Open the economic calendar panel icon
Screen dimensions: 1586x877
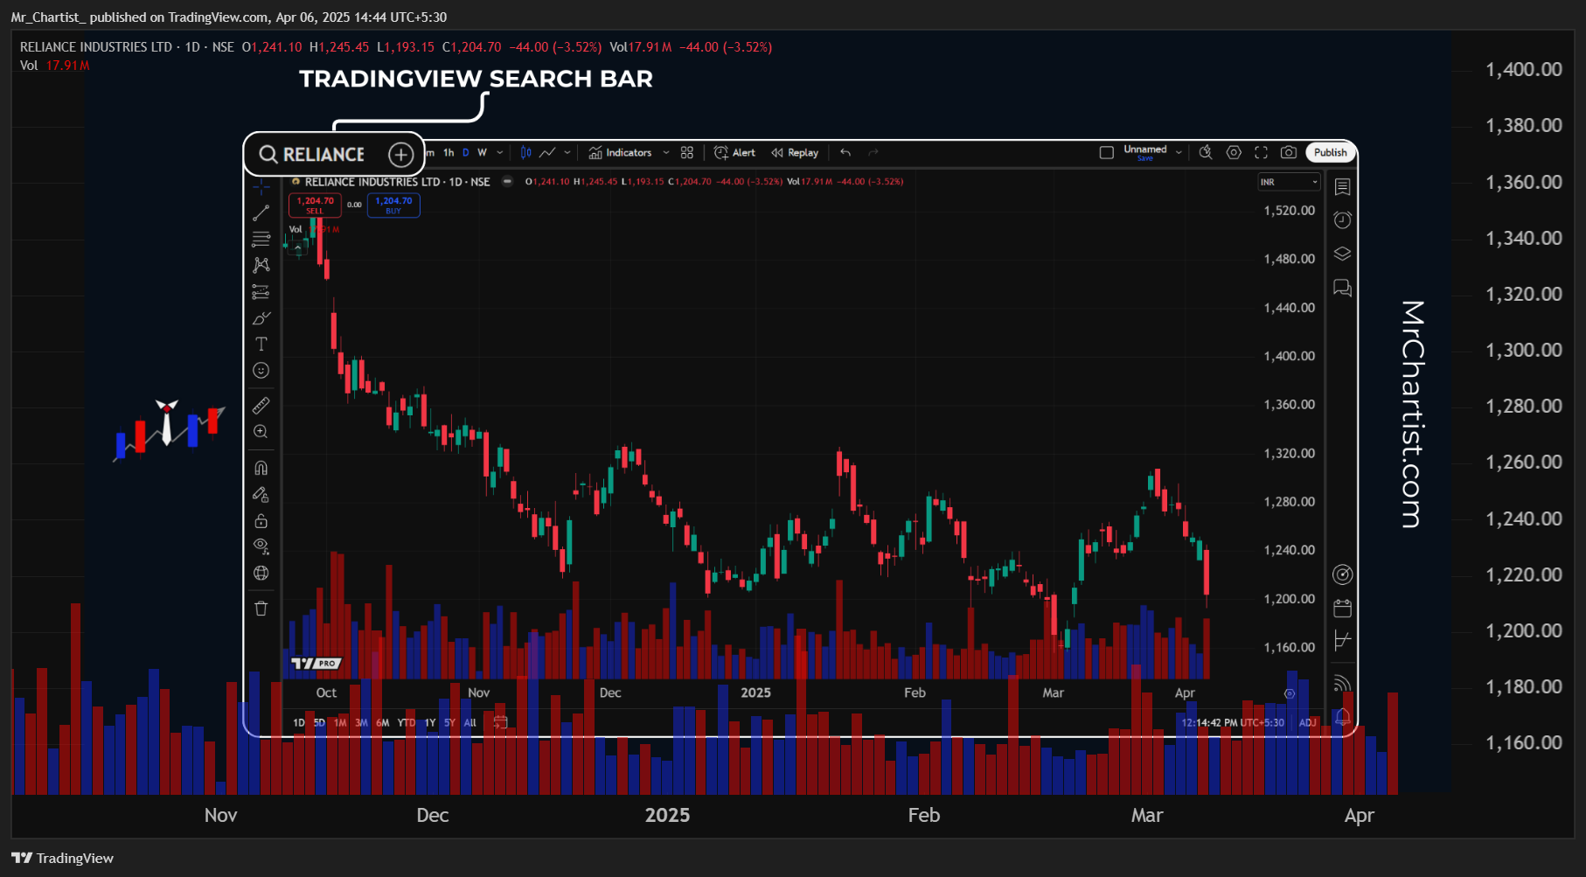(x=1342, y=609)
